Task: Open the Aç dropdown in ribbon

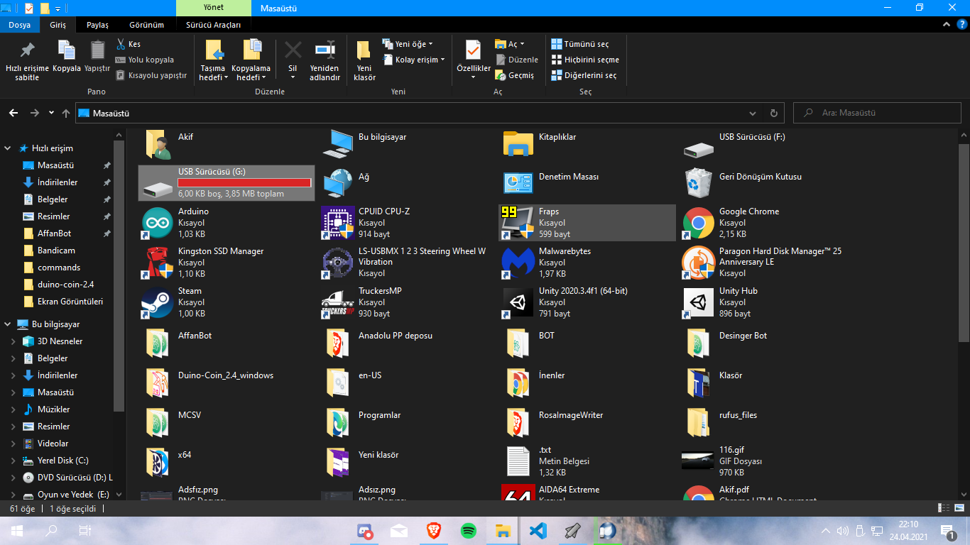Action: click(510, 44)
